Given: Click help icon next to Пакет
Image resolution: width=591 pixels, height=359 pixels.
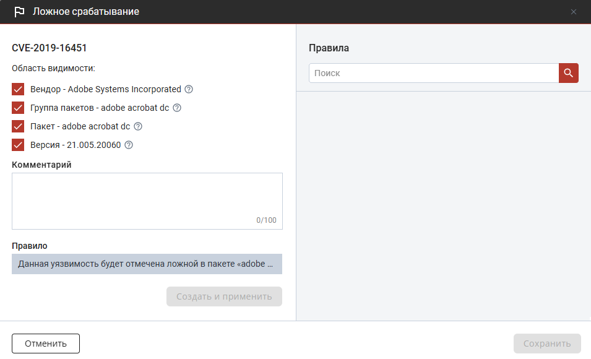Looking at the screenshot, I should (138, 126).
